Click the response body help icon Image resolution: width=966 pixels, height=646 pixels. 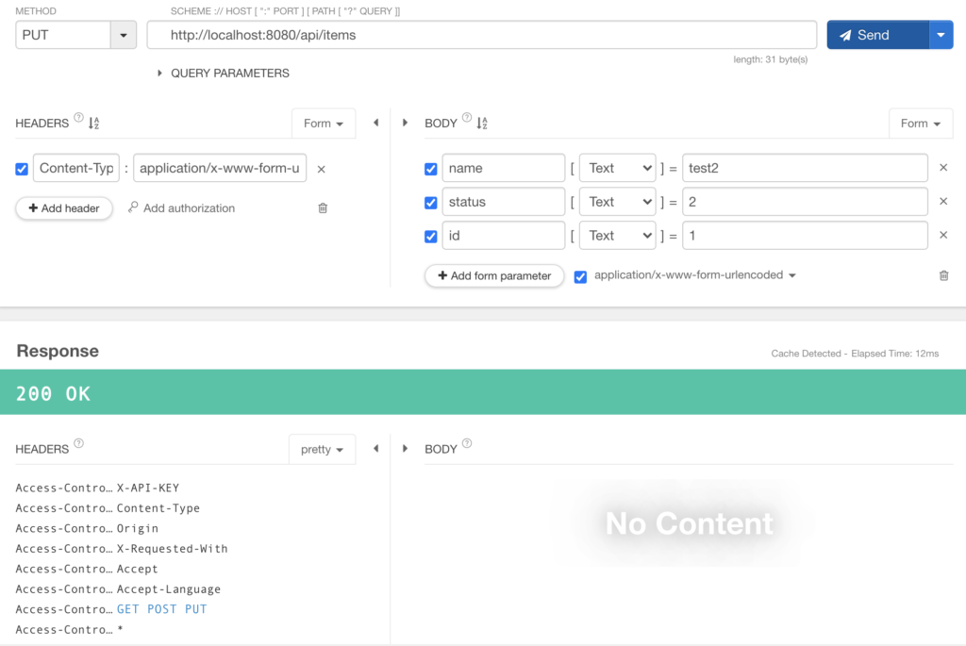click(x=467, y=444)
